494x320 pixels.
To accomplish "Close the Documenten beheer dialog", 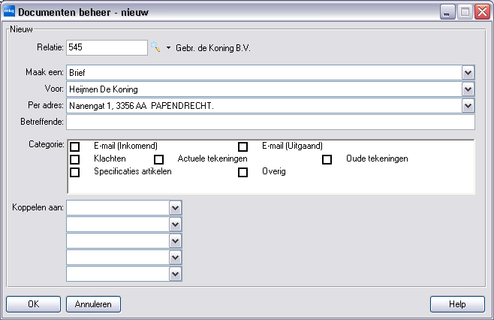I will click(482, 12).
